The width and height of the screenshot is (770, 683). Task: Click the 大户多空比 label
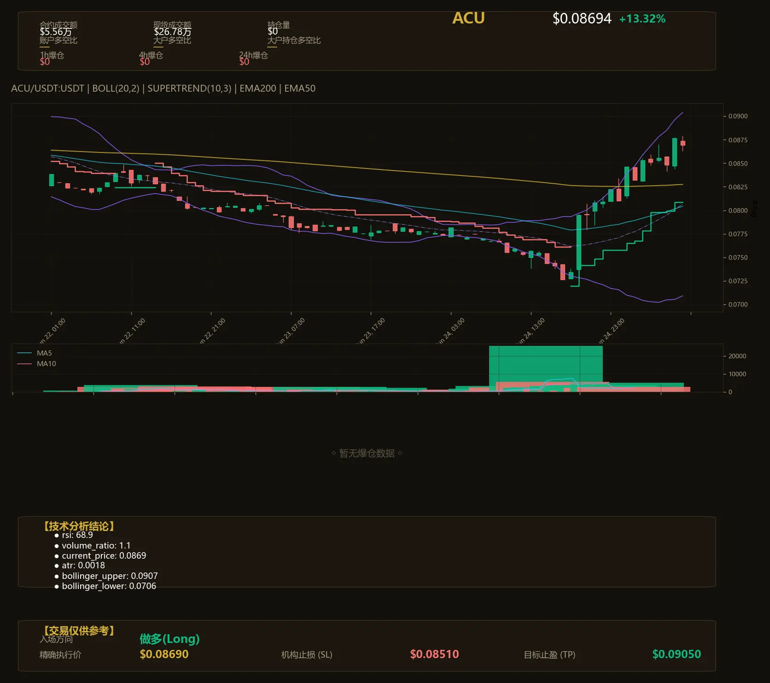pyautogui.click(x=172, y=40)
